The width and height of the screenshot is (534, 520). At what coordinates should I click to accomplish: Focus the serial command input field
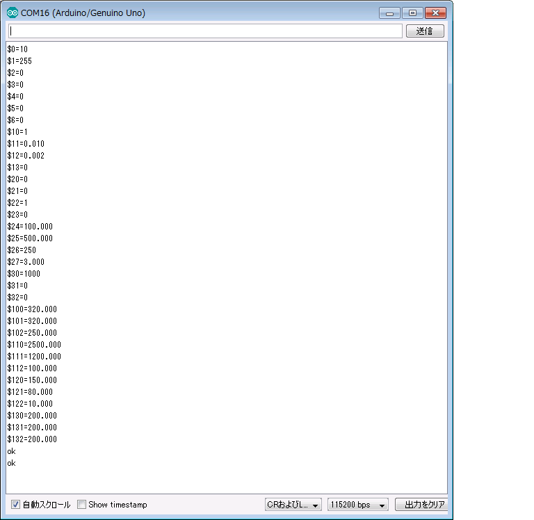pyautogui.click(x=204, y=31)
